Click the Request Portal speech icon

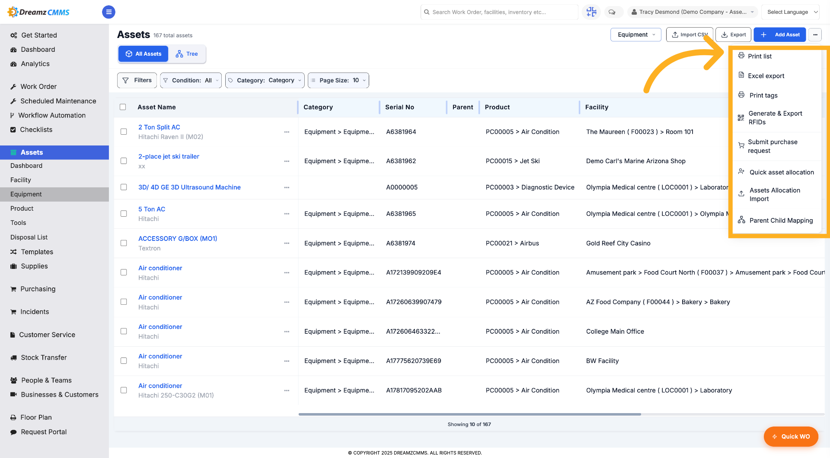point(13,432)
